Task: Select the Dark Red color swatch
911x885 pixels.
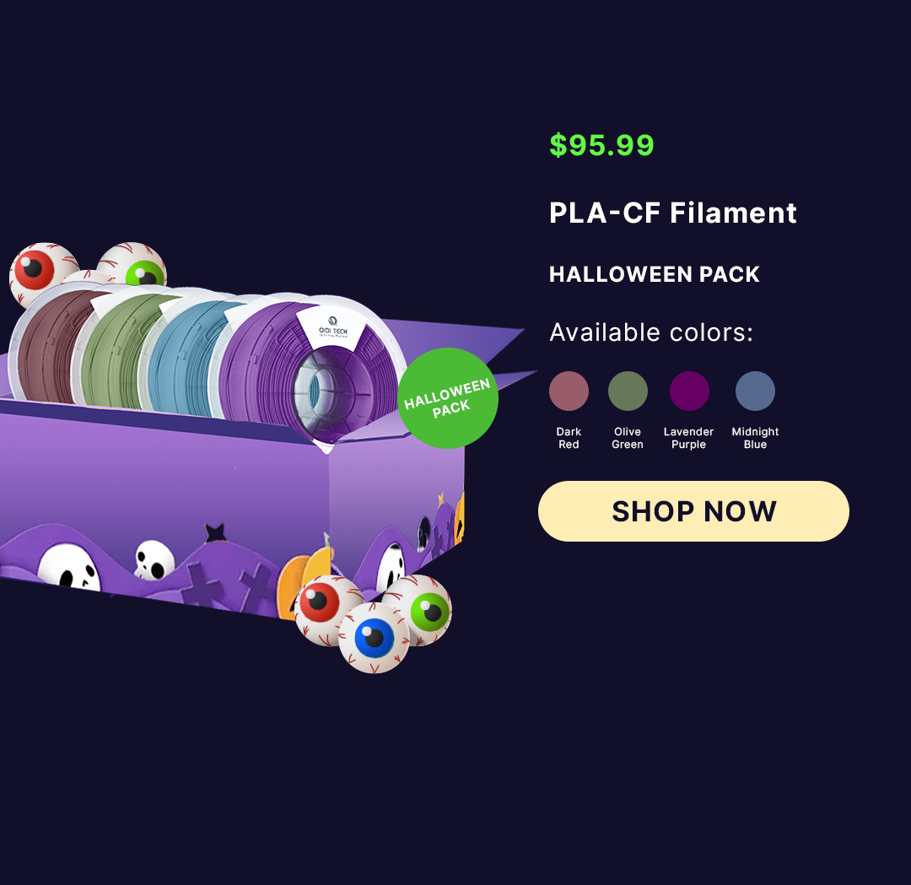Action: (x=569, y=391)
